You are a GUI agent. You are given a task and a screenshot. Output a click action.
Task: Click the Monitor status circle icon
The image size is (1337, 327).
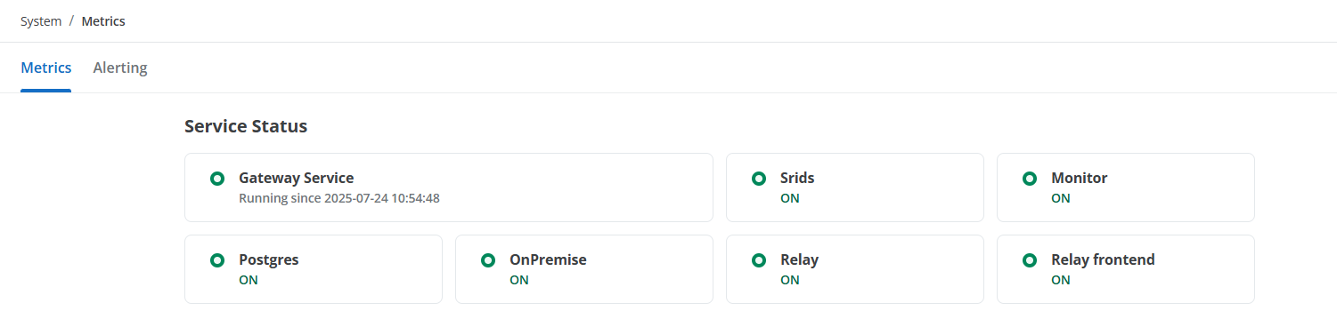(x=1030, y=179)
